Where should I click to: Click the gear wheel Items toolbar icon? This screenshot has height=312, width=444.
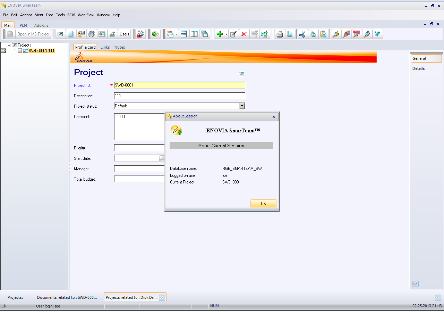point(92,34)
